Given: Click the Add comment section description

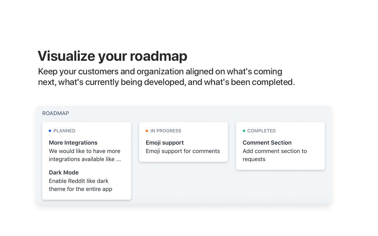Looking at the screenshot, I should [275, 155].
